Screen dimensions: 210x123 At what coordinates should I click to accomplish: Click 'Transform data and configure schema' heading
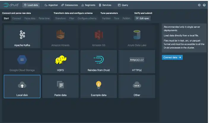[x=73, y=13]
